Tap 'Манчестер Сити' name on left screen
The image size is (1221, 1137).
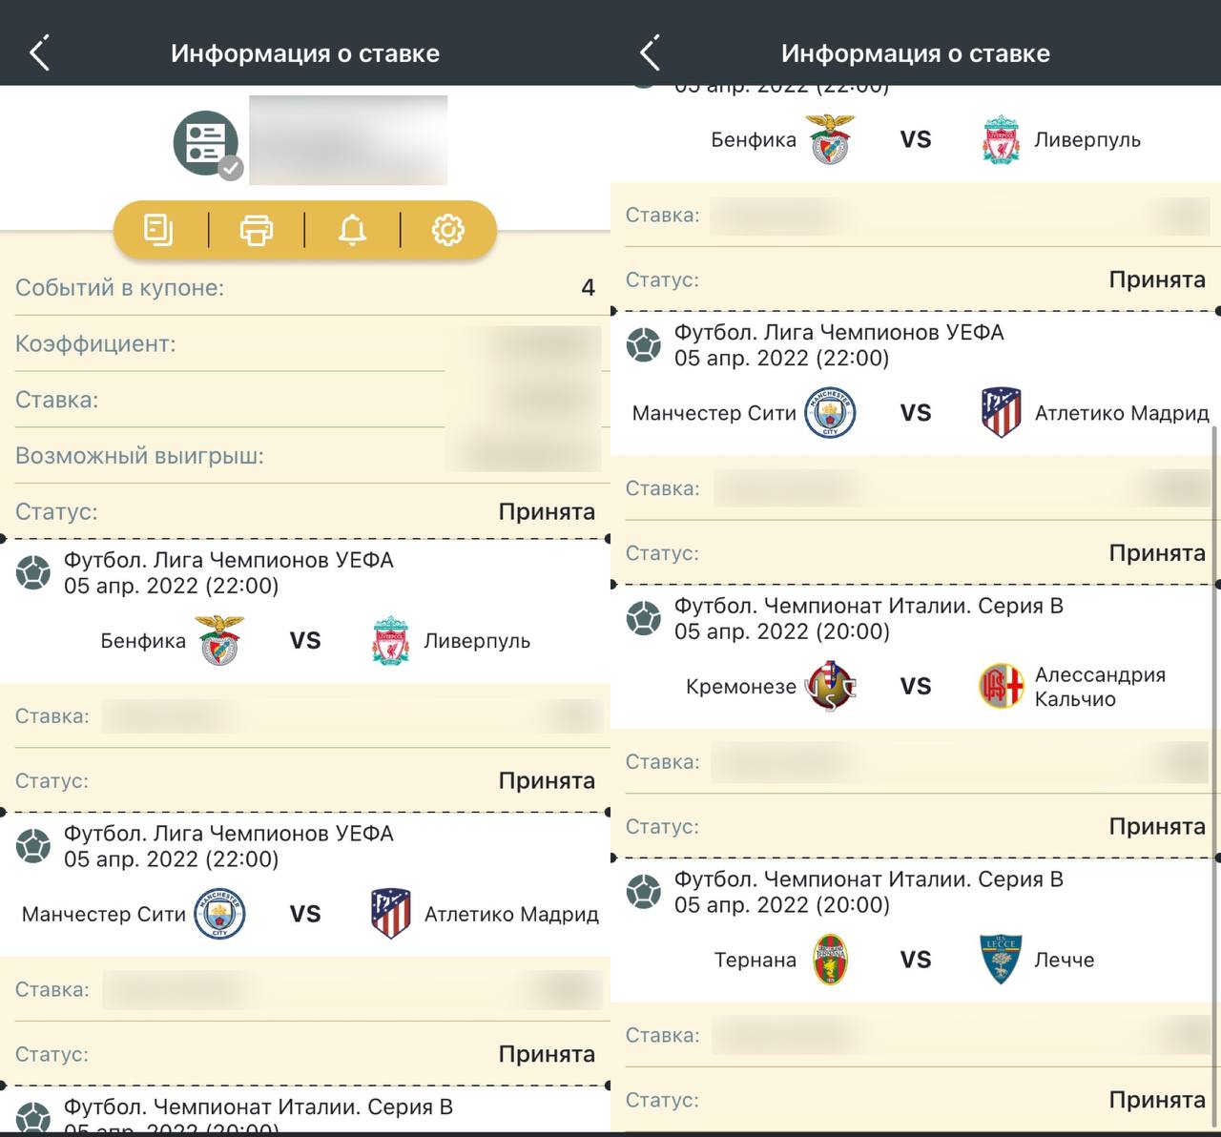pyautogui.click(x=104, y=914)
